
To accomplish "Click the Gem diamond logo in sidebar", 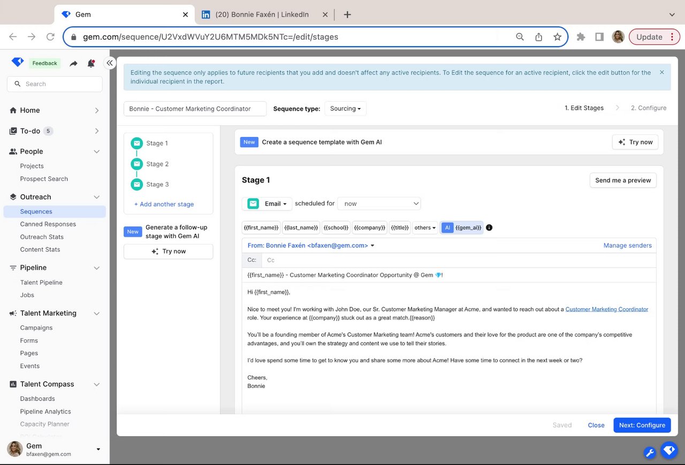I will click(x=18, y=63).
